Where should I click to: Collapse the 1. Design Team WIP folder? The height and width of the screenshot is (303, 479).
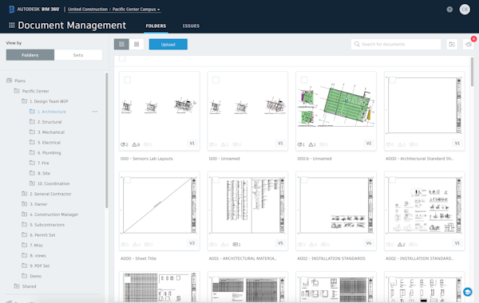24,101
